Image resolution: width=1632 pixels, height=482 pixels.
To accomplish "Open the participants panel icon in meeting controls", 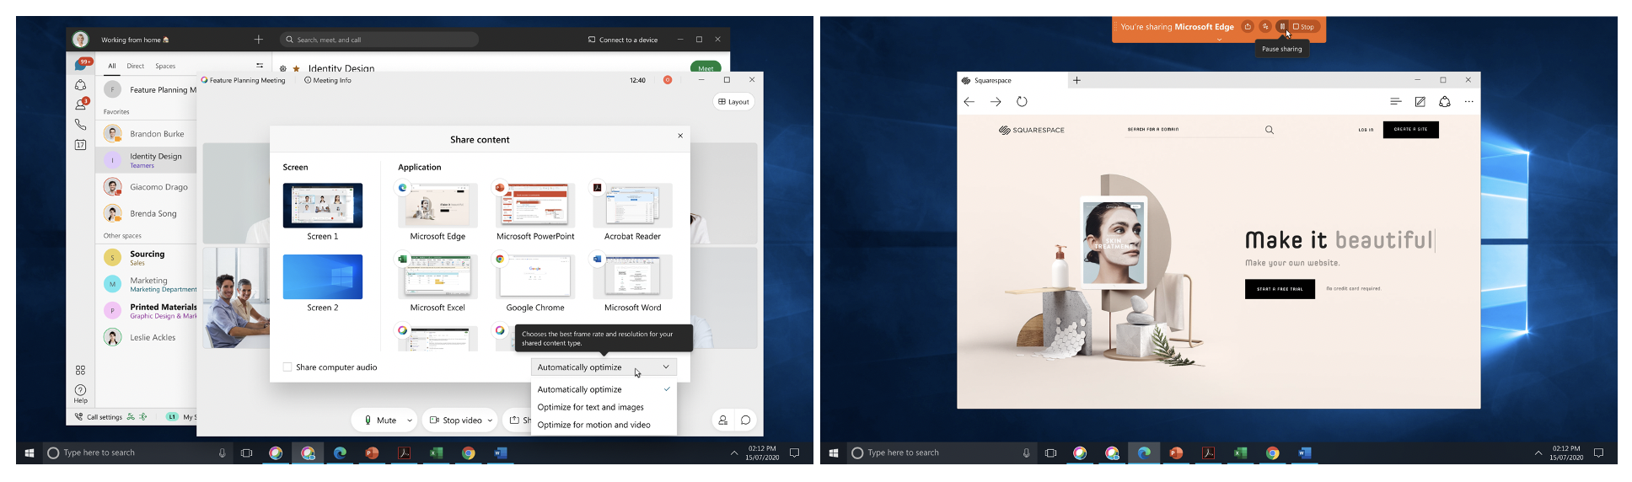I will click(x=722, y=420).
